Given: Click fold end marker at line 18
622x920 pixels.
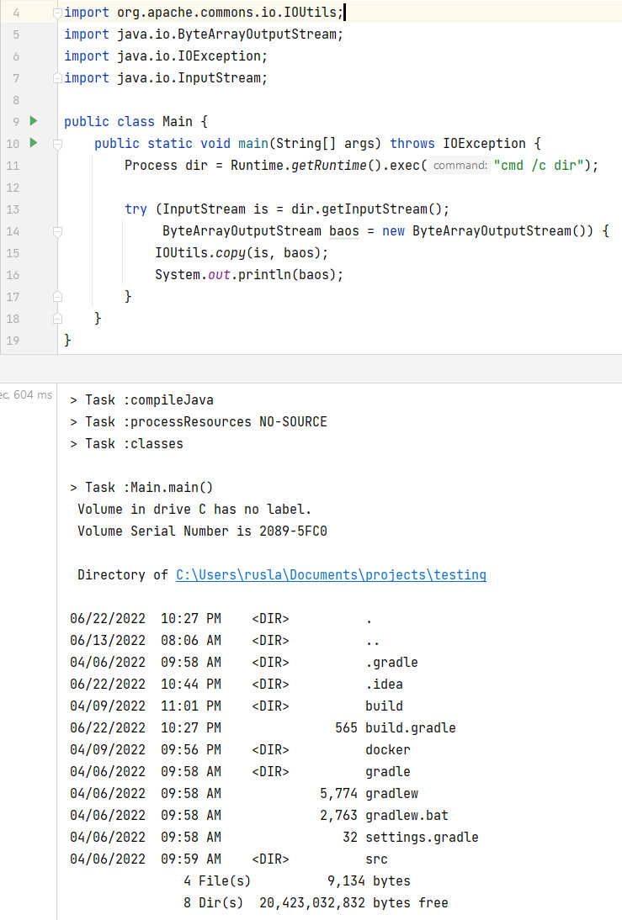Looking at the screenshot, I should pos(57,319).
